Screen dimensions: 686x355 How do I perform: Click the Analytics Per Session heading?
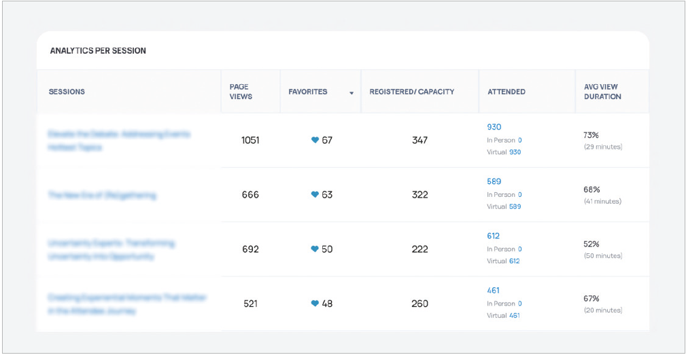pos(98,51)
